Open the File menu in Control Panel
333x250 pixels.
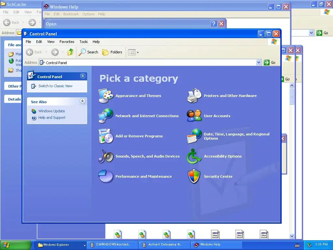(x=28, y=42)
